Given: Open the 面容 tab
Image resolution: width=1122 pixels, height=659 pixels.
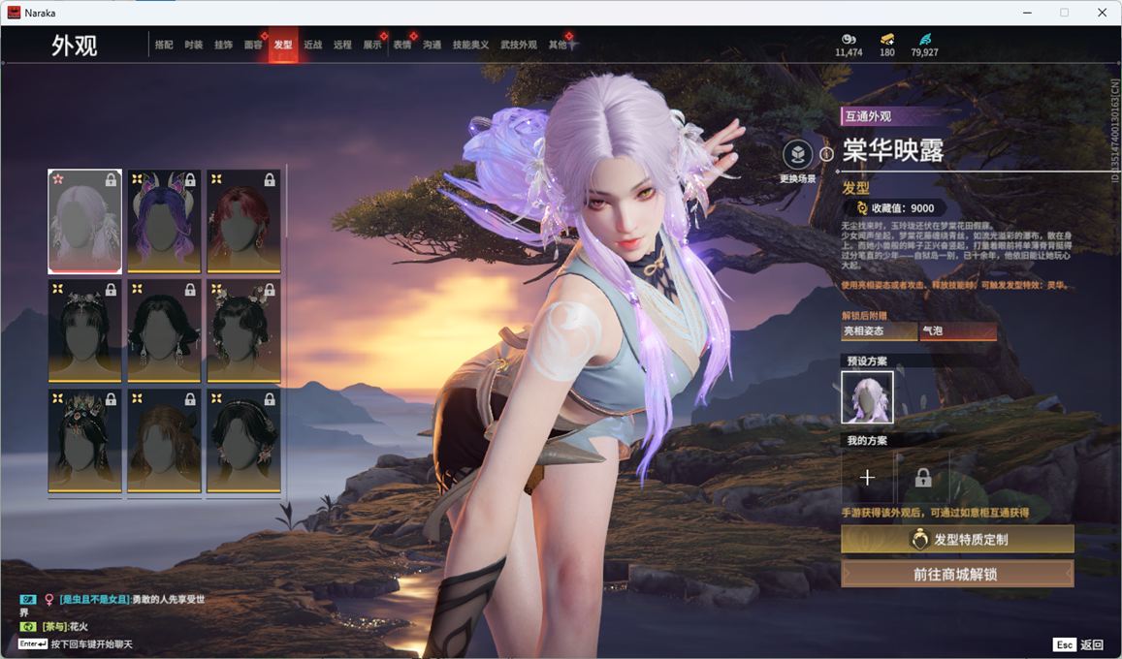Looking at the screenshot, I should (x=252, y=45).
